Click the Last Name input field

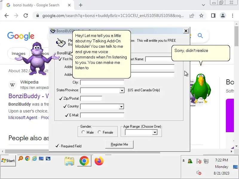tap(159, 59)
